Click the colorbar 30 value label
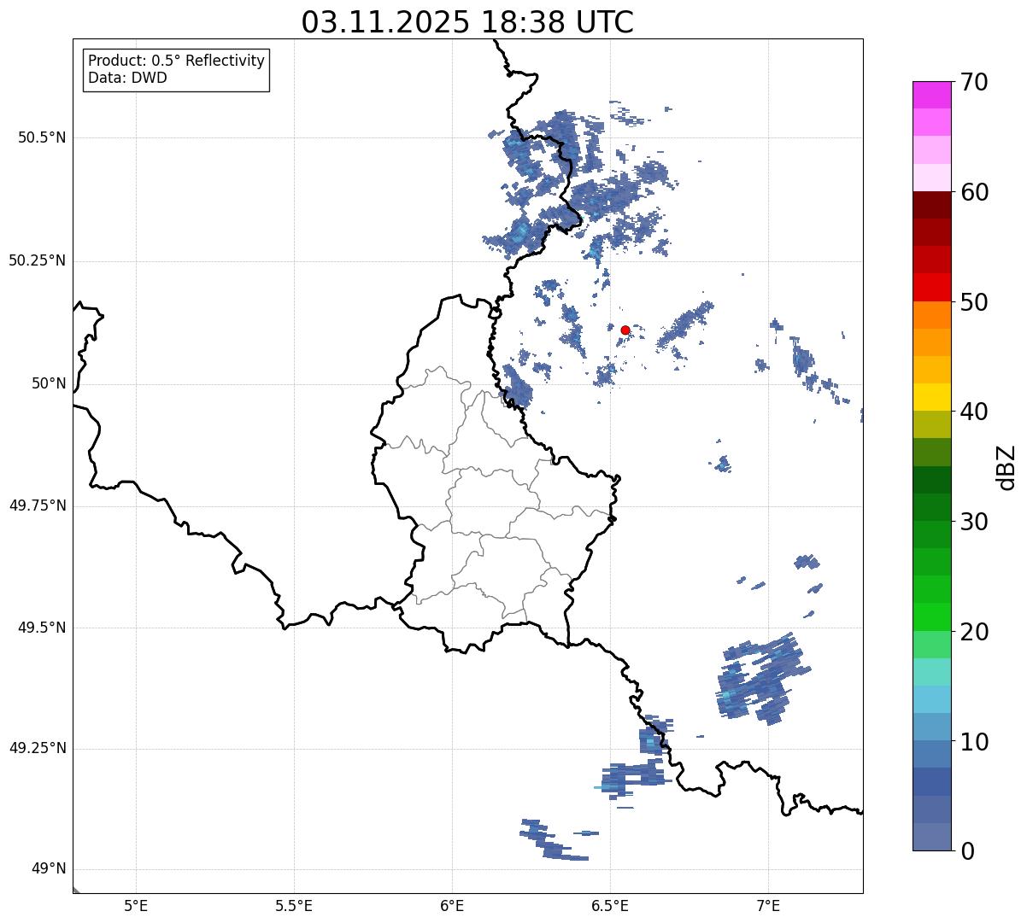The height and width of the screenshot is (923, 1027). coord(977,521)
